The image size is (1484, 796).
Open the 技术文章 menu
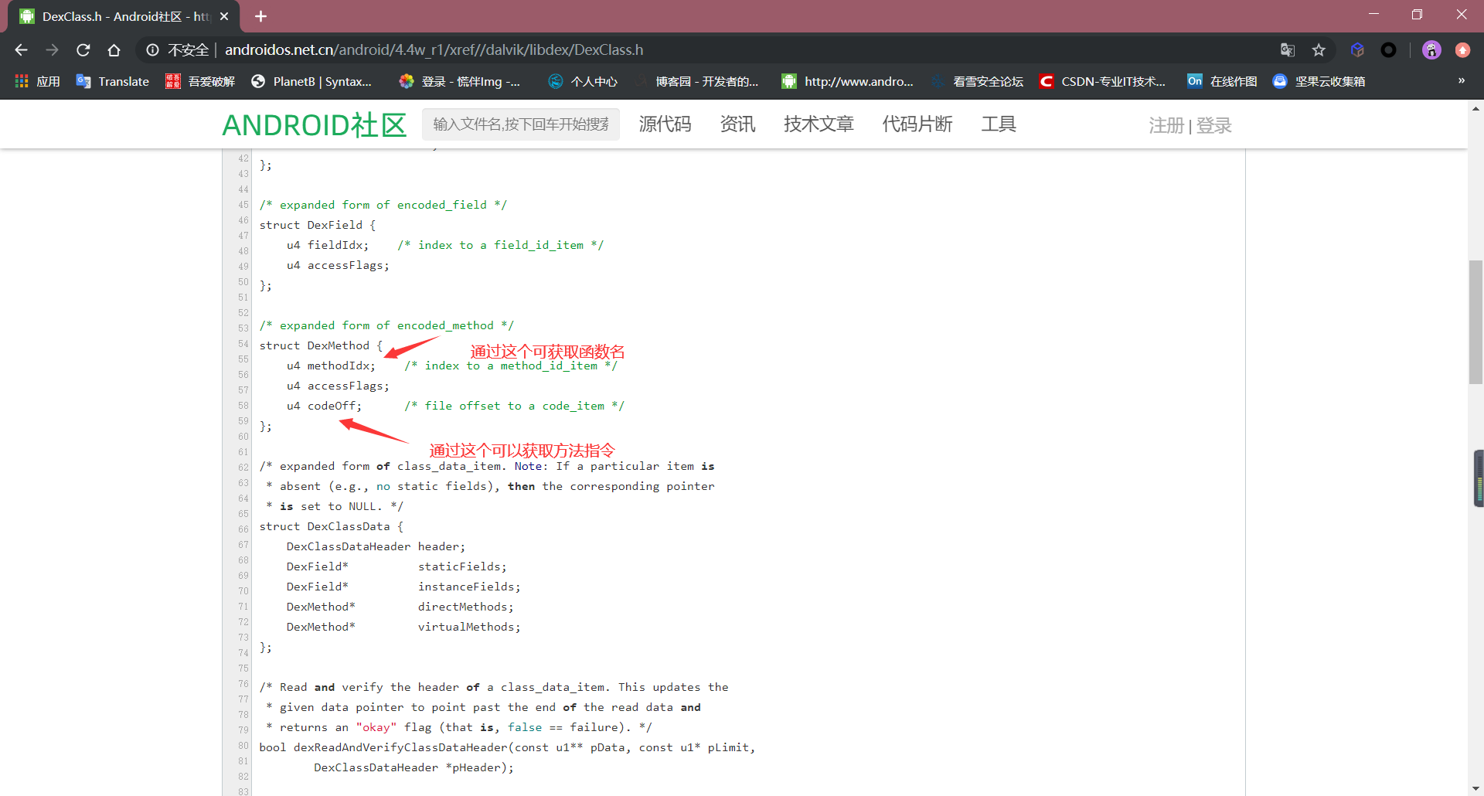(819, 124)
